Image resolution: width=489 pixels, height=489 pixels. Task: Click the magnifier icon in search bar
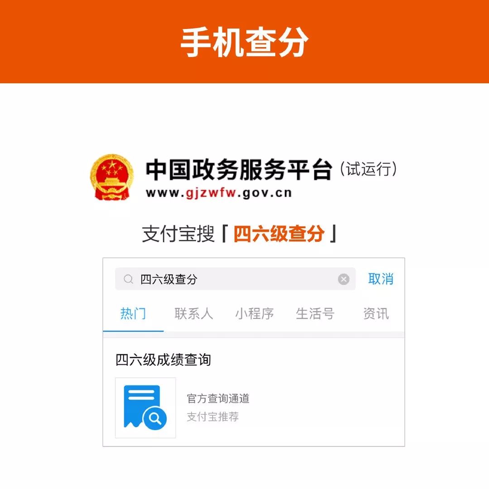click(x=128, y=279)
